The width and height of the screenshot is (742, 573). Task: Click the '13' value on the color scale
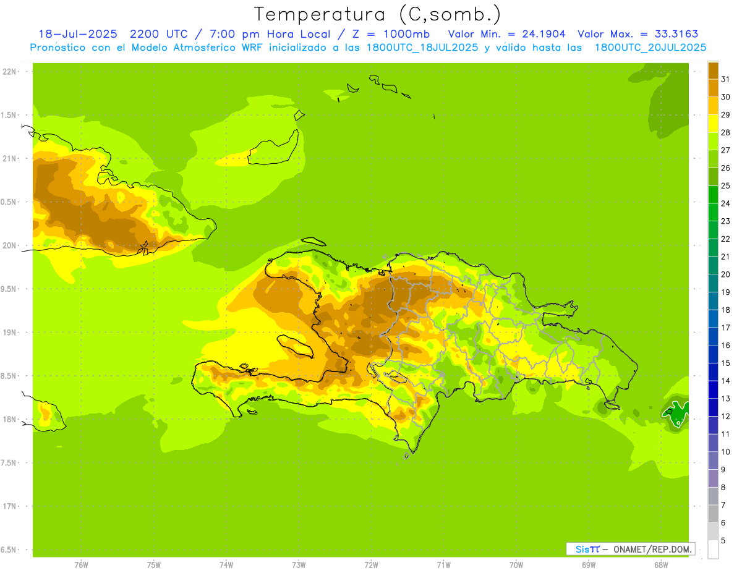(x=725, y=399)
